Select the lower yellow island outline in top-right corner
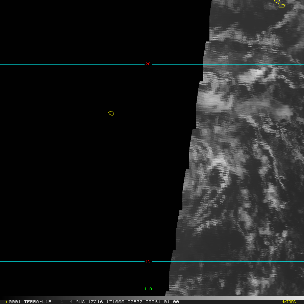 [282, 5]
